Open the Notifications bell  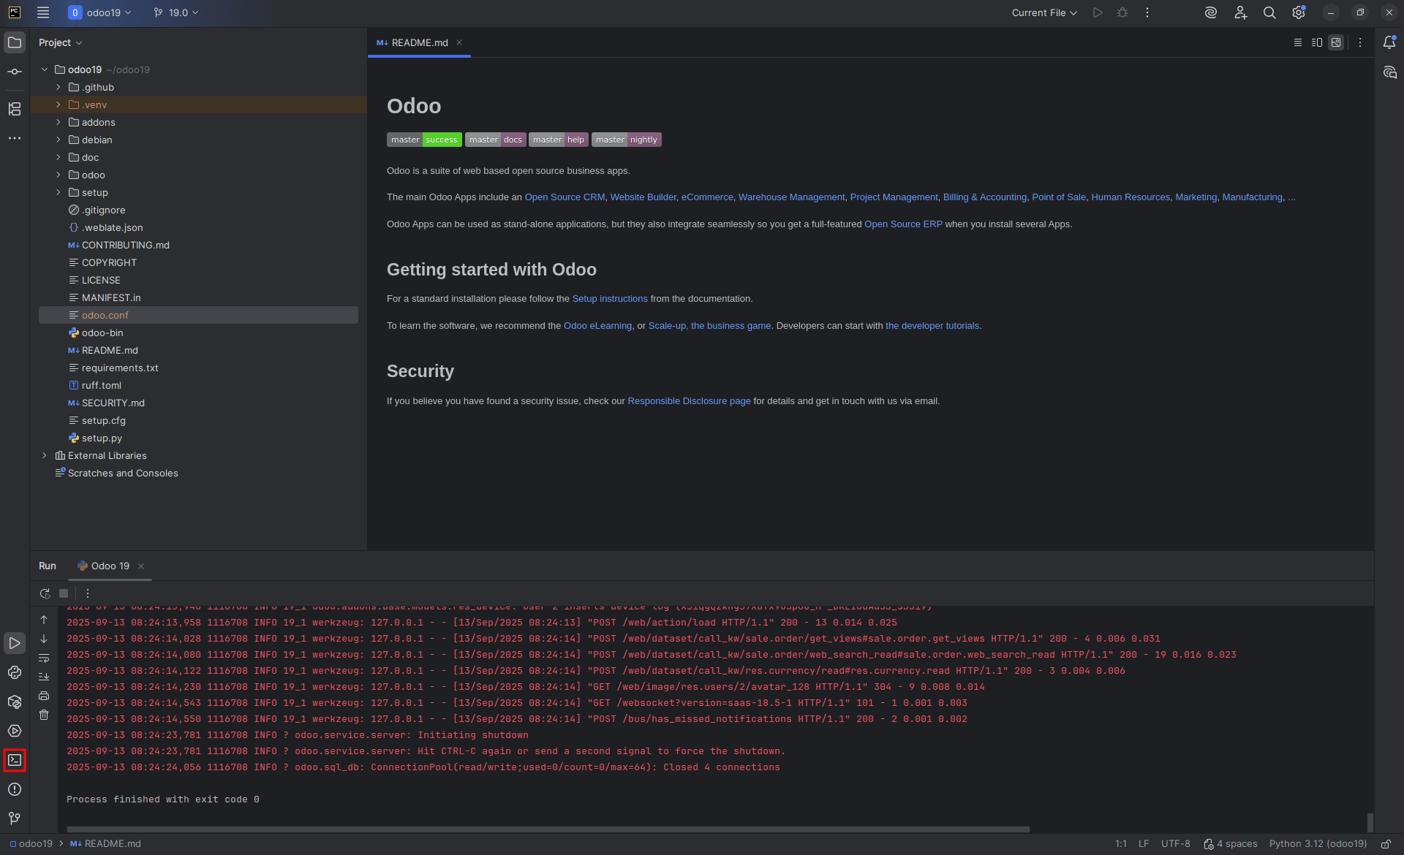[1389, 42]
